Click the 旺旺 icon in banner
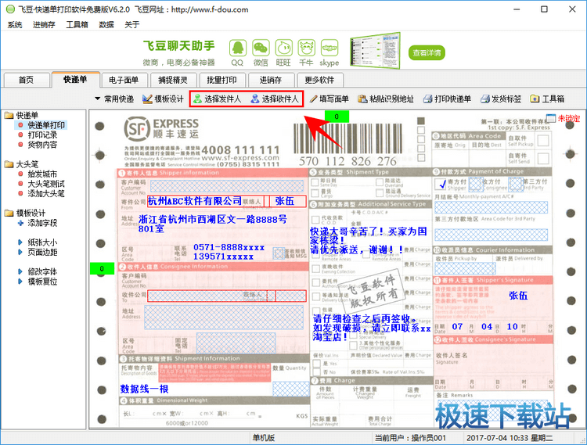 [284, 48]
